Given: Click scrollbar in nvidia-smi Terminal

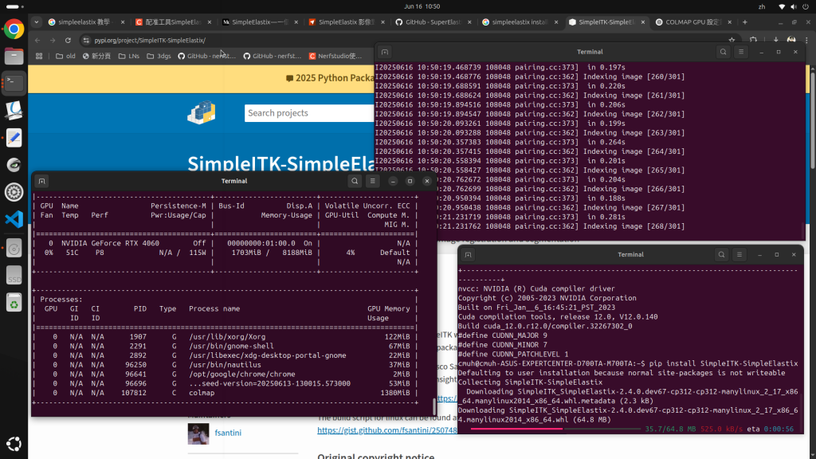Looking at the screenshot, I should [434, 406].
